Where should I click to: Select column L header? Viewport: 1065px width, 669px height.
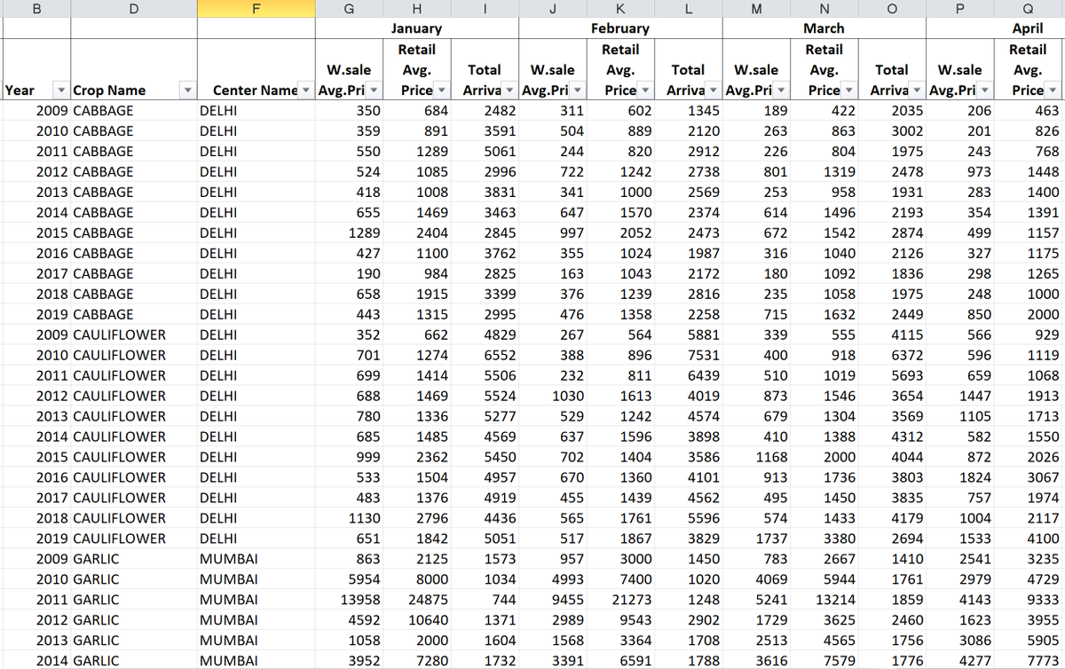pyautogui.click(x=689, y=9)
